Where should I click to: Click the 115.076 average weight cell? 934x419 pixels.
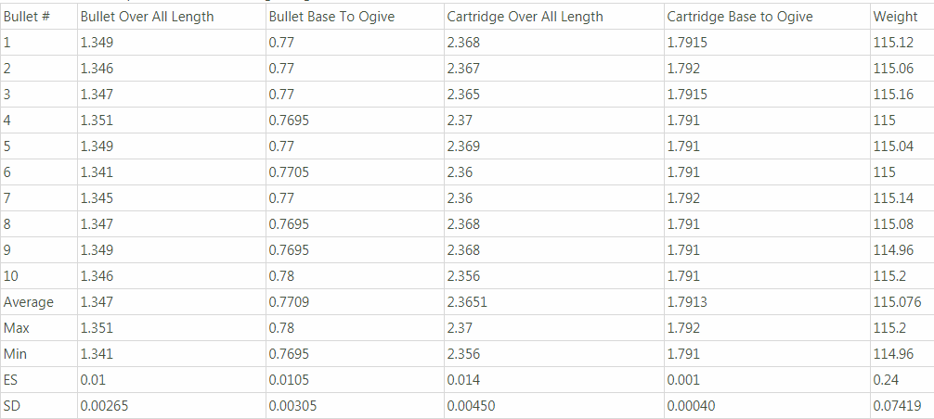(902, 302)
